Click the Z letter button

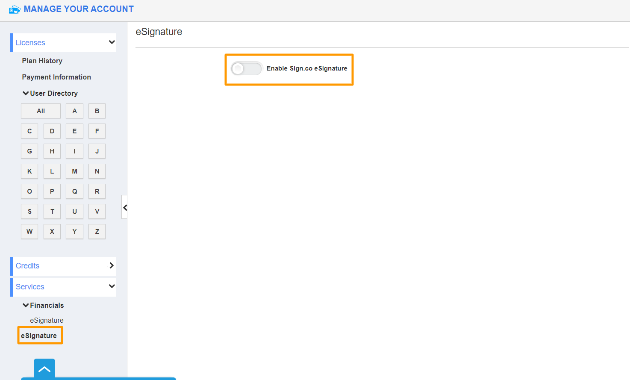pyautogui.click(x=97, y=232)
